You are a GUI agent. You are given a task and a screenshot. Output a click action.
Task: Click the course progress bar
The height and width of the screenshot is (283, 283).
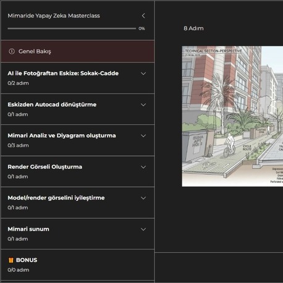(x=72, y=28)
